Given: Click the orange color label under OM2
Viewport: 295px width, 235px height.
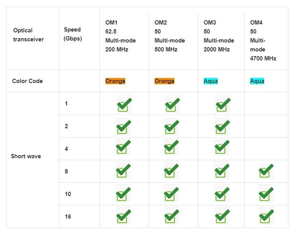Looking at the screenshot, I should coord(164,81).
